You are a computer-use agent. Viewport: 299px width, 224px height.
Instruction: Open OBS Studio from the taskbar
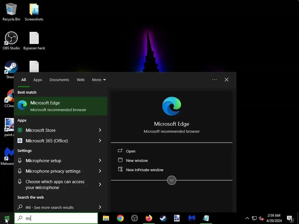(134, 218)
